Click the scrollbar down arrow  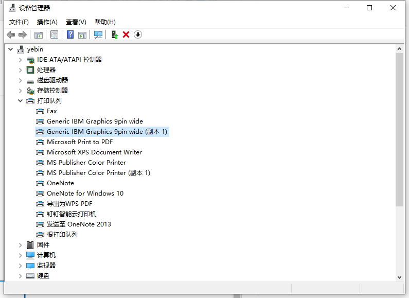pos(399,277)
